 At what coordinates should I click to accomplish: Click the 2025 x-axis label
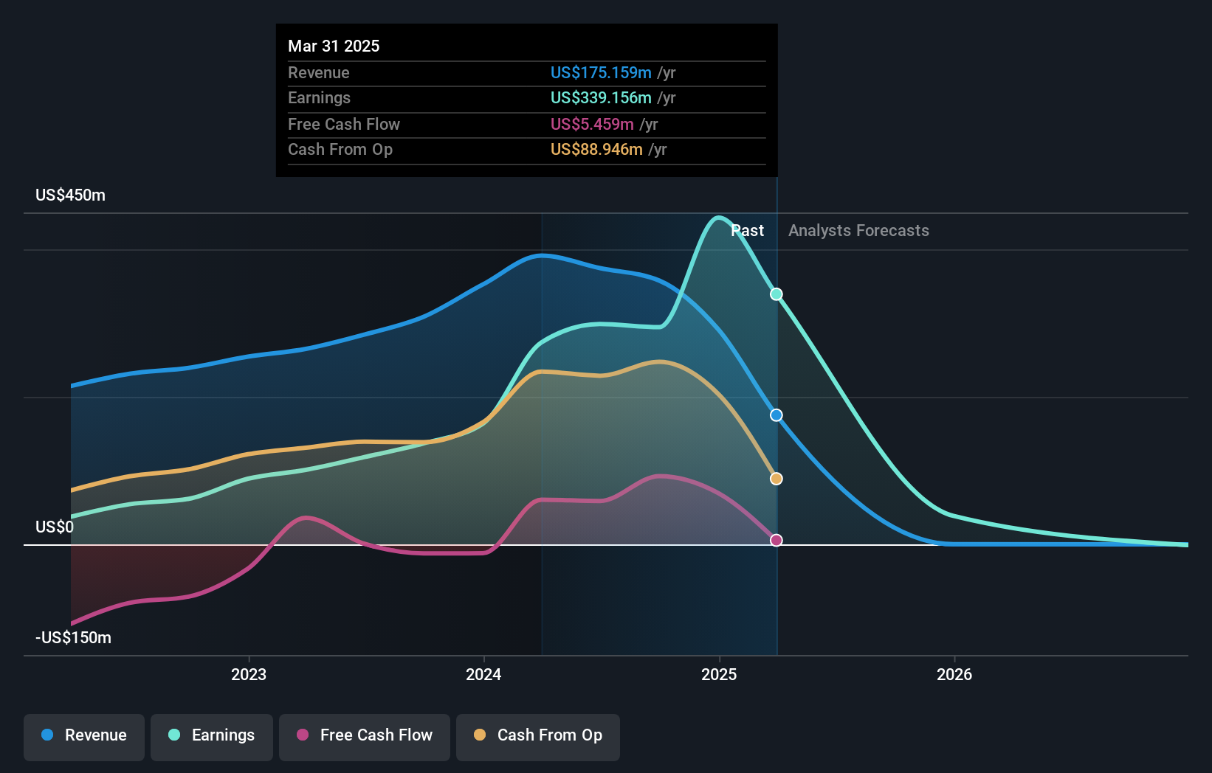pos(719,674)
